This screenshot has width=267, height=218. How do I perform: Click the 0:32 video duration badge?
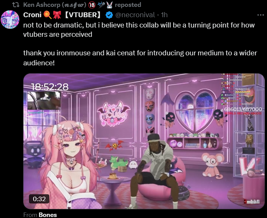(x=39, y=199)
